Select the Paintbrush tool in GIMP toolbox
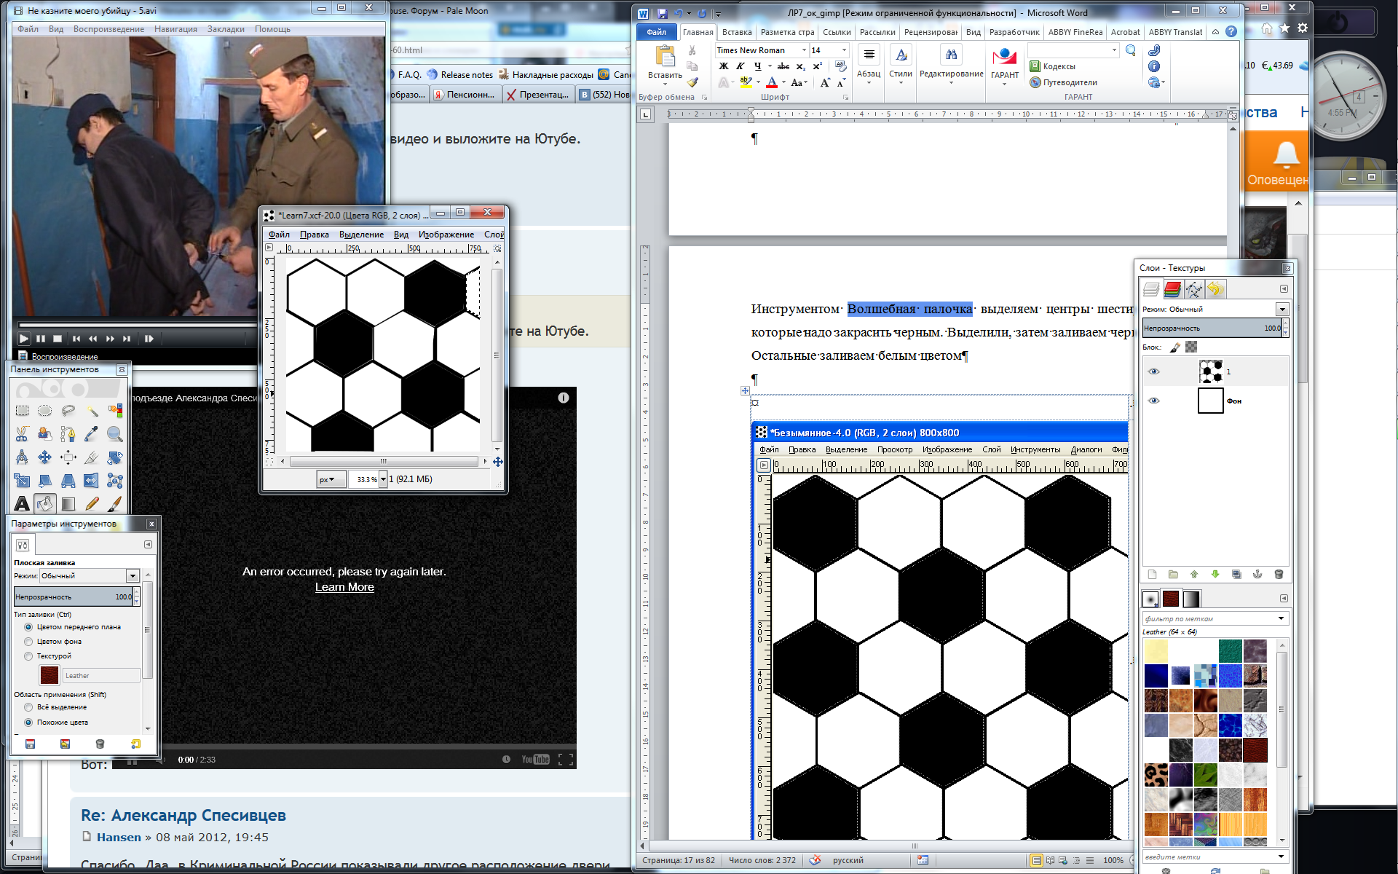The width and height of the screenshot is (1398, 874). point(115,503)
